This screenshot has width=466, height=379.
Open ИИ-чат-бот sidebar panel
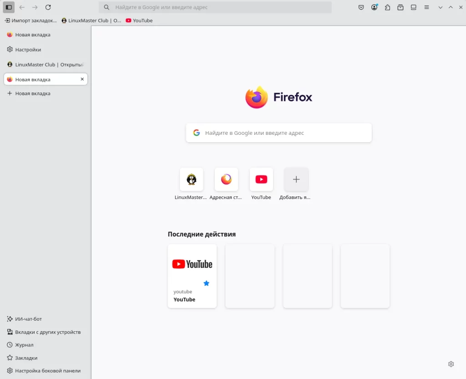click(x=24, y=319)
